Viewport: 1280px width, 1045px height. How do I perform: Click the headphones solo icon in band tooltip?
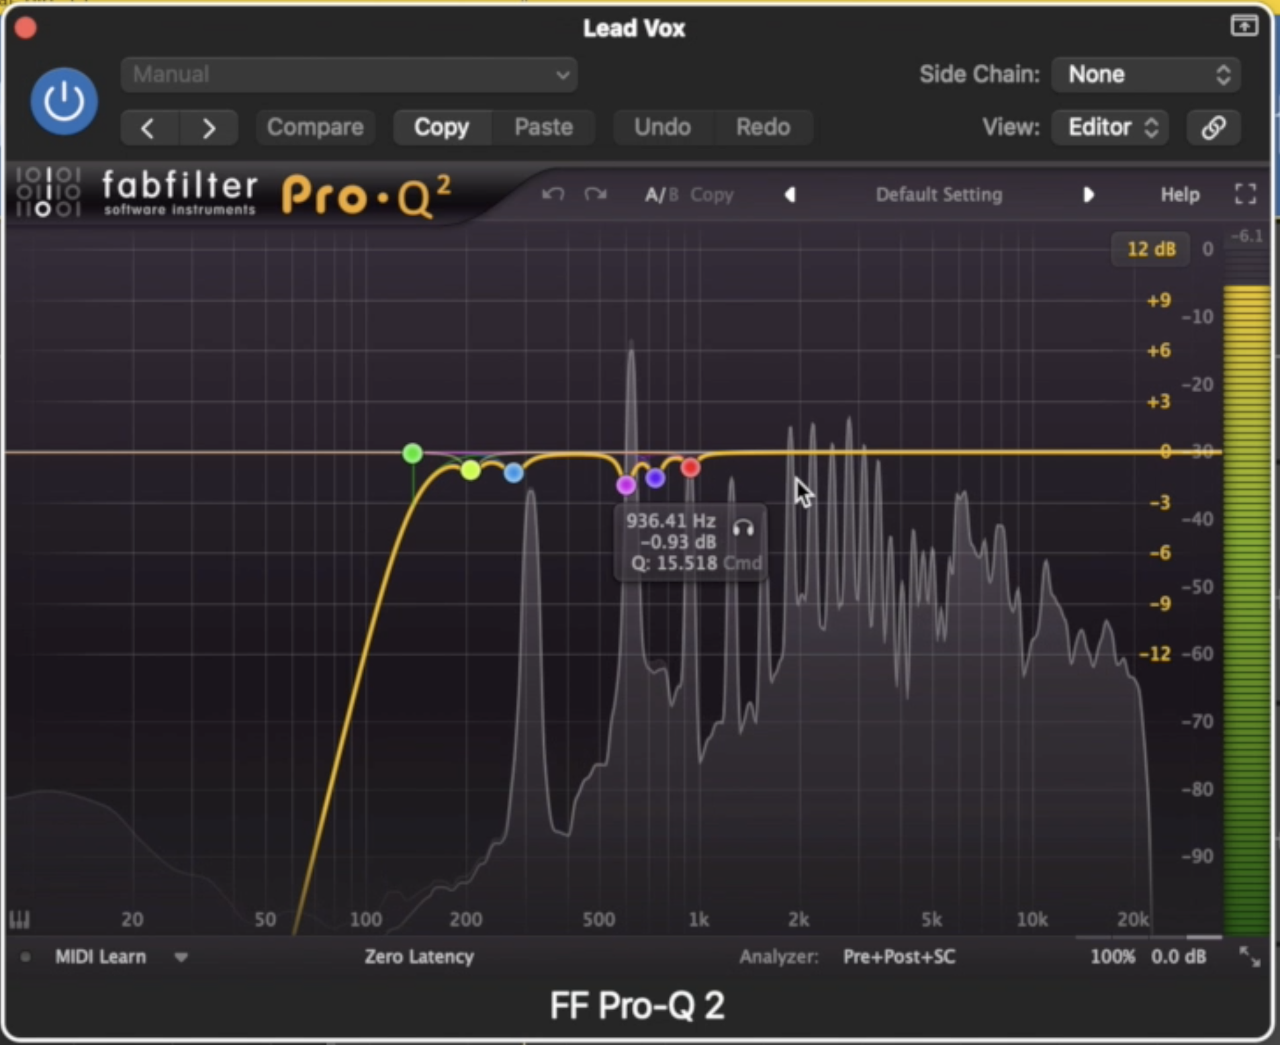coord(743,529)
